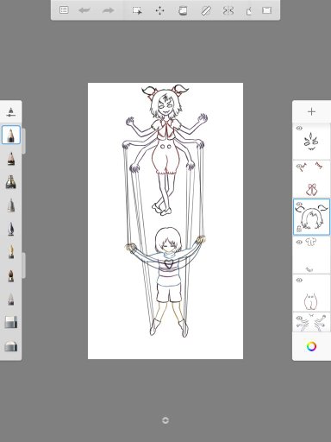Pick the second pencil brush
The width and height of the screenshot is (331, 442).
[x=11, y=159]
